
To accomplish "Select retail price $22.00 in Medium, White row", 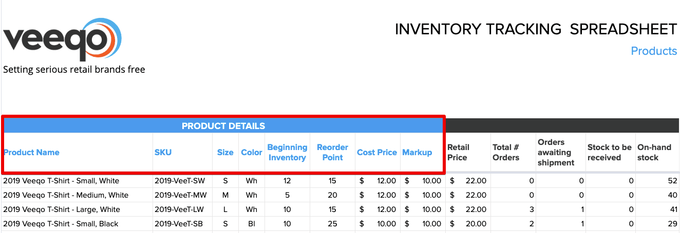I will (x=468, y=195).
